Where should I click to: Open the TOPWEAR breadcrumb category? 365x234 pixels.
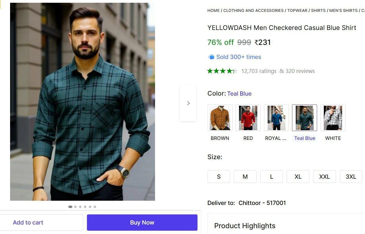297,10
